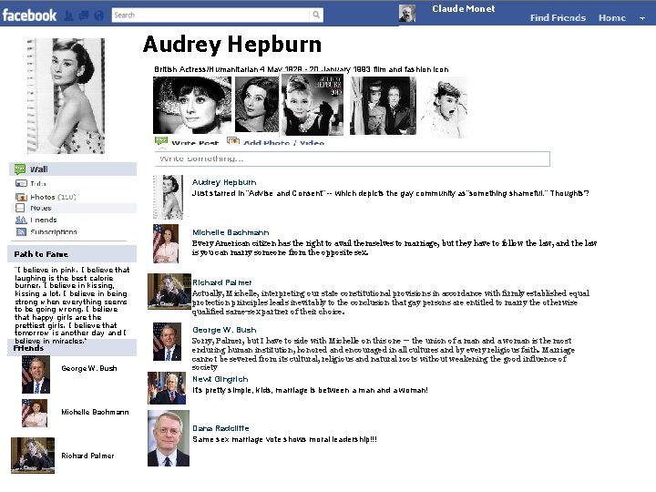Open the photo with two people in hats
This screenshot has height=492, width=656.
pyautogui.click(x=383, y=106)
